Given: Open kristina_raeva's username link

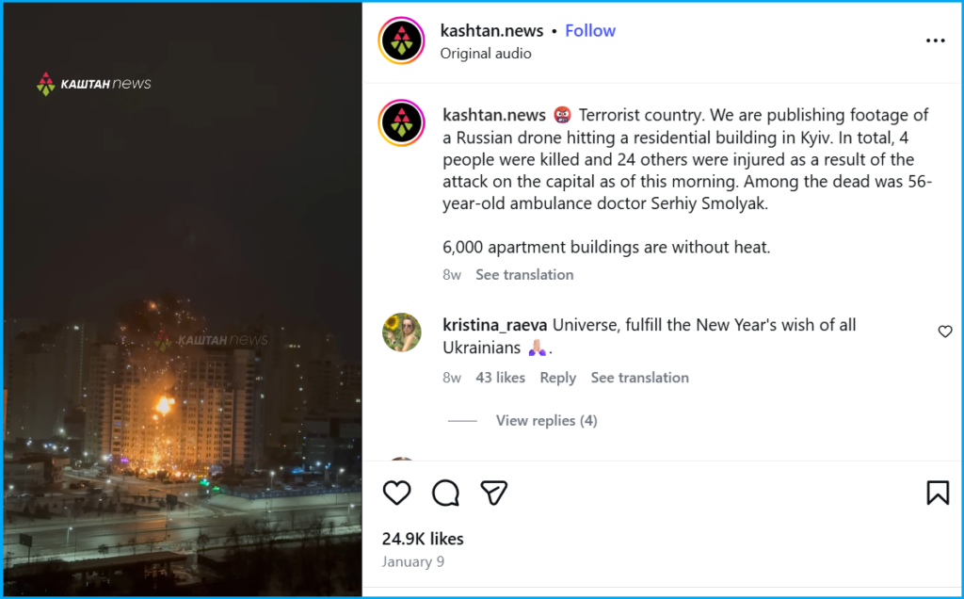Looking at the screenshot, I should point(495,325).
